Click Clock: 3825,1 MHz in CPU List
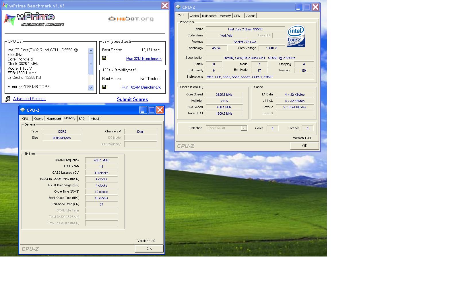The width and height of the screenshot is (452, 282). point(23,64)
